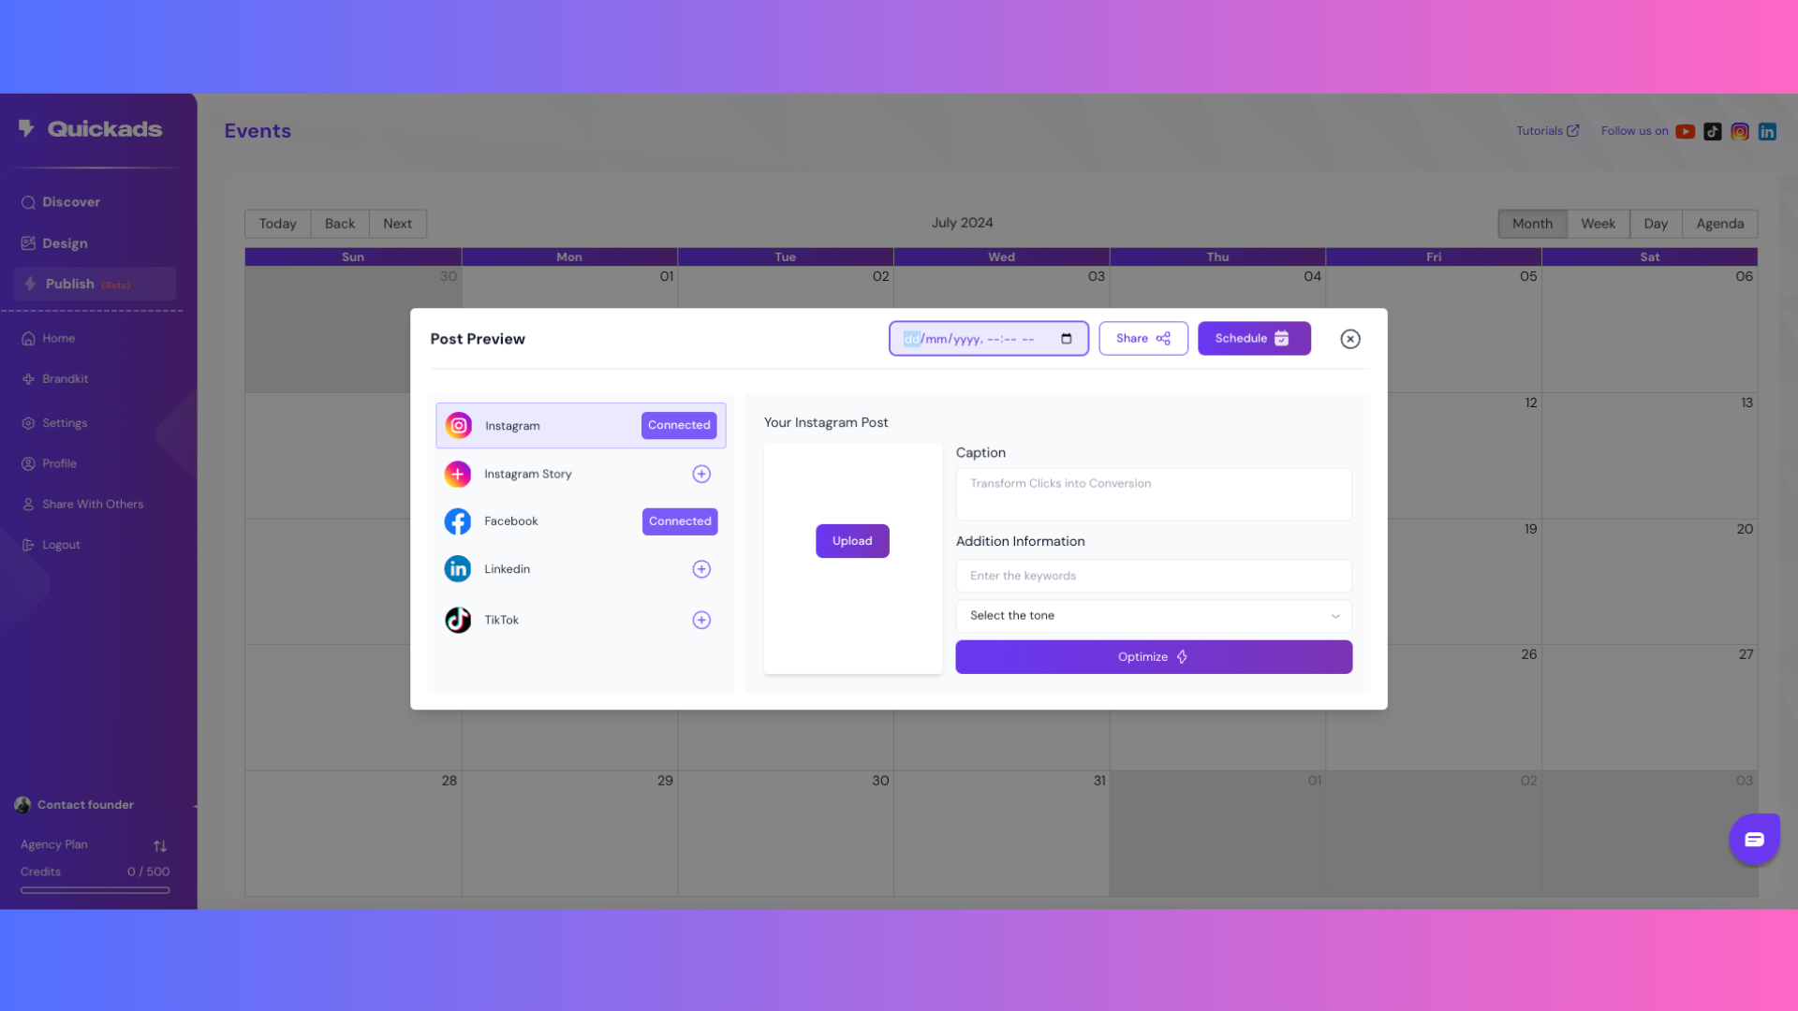Image resolution: width=1798 pixels, height=1011 pixels.
Task: Click the Optimize caption button
Action: pyautogui.click(x=1154, y=657)
